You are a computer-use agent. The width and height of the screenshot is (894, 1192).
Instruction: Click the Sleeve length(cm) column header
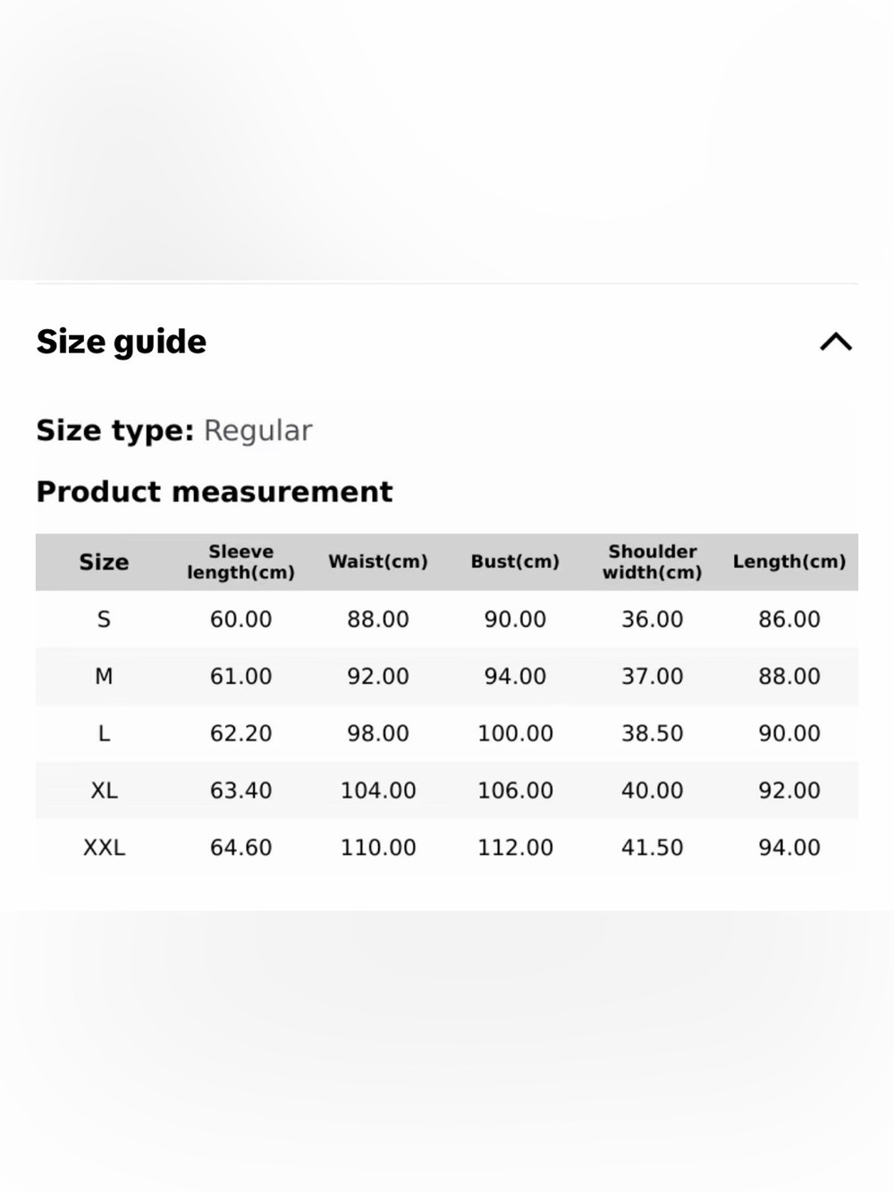point(240,562)
